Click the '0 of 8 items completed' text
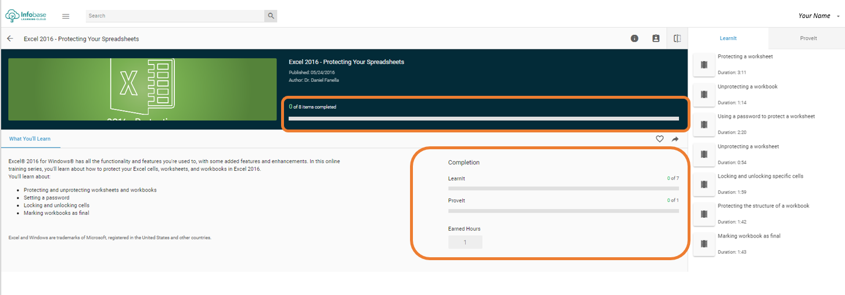This screenshot has height=295, width=845. pyautogui.click(x=312, y=107)
